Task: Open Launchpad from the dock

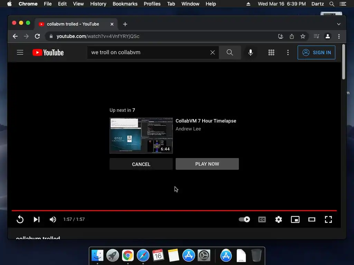Action: 112,256
